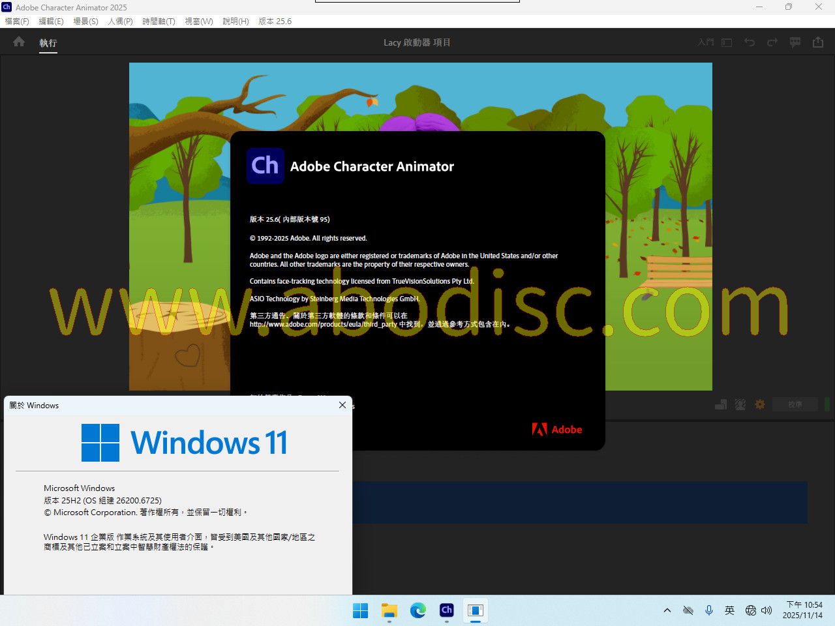The width and height of the screenshot is (835, 626).
Task: Open the 視窗(W) window menu
Action: pyautogui.click(x=199, y=21)
